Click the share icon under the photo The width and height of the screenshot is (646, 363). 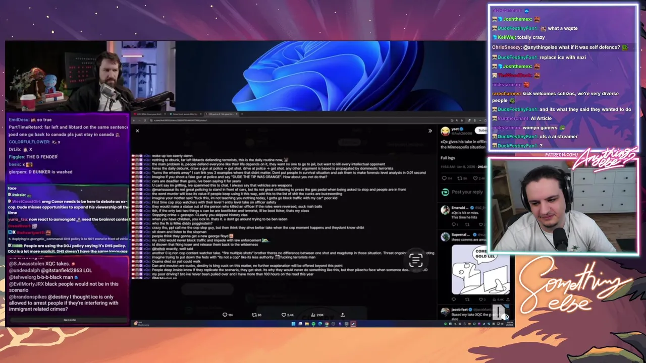pyautogui.click(x=343, y=315)
